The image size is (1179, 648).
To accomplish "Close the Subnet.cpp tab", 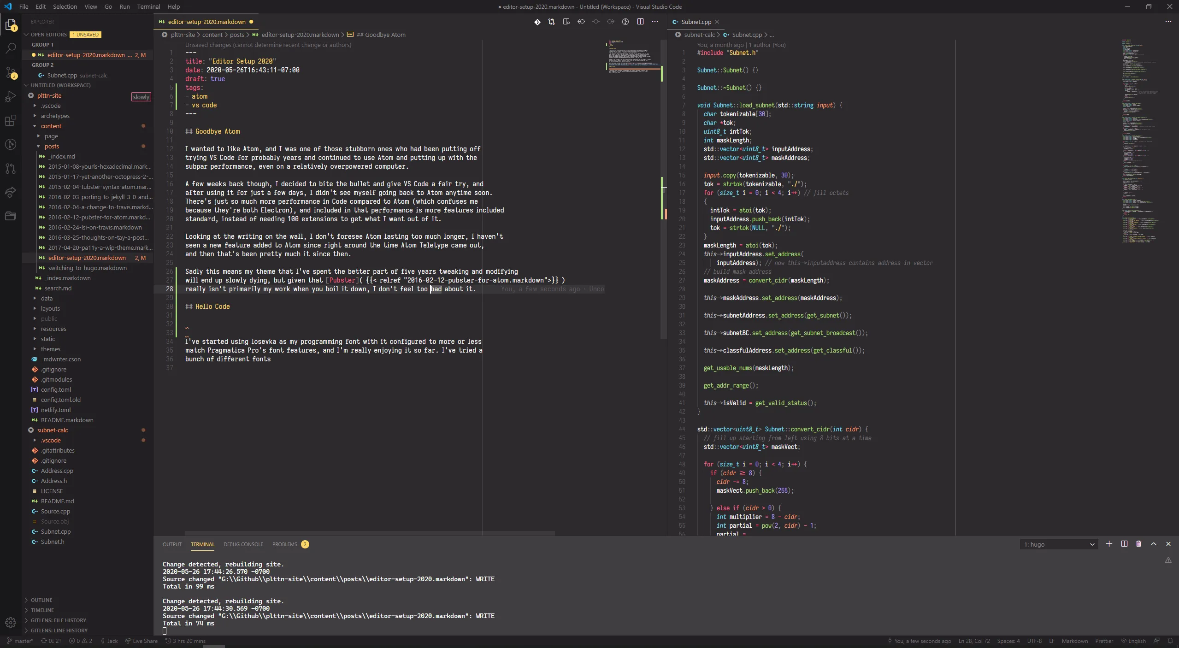I will pos(717,22).
